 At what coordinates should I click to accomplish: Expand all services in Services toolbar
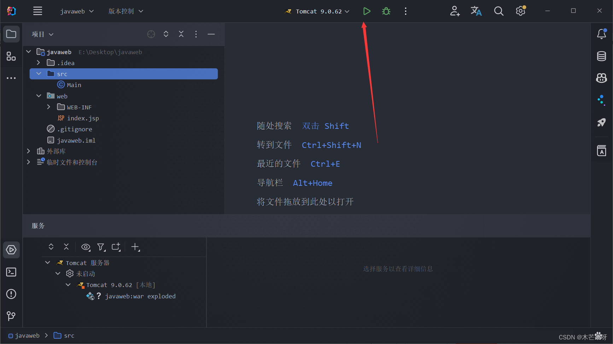click(51, 247)
